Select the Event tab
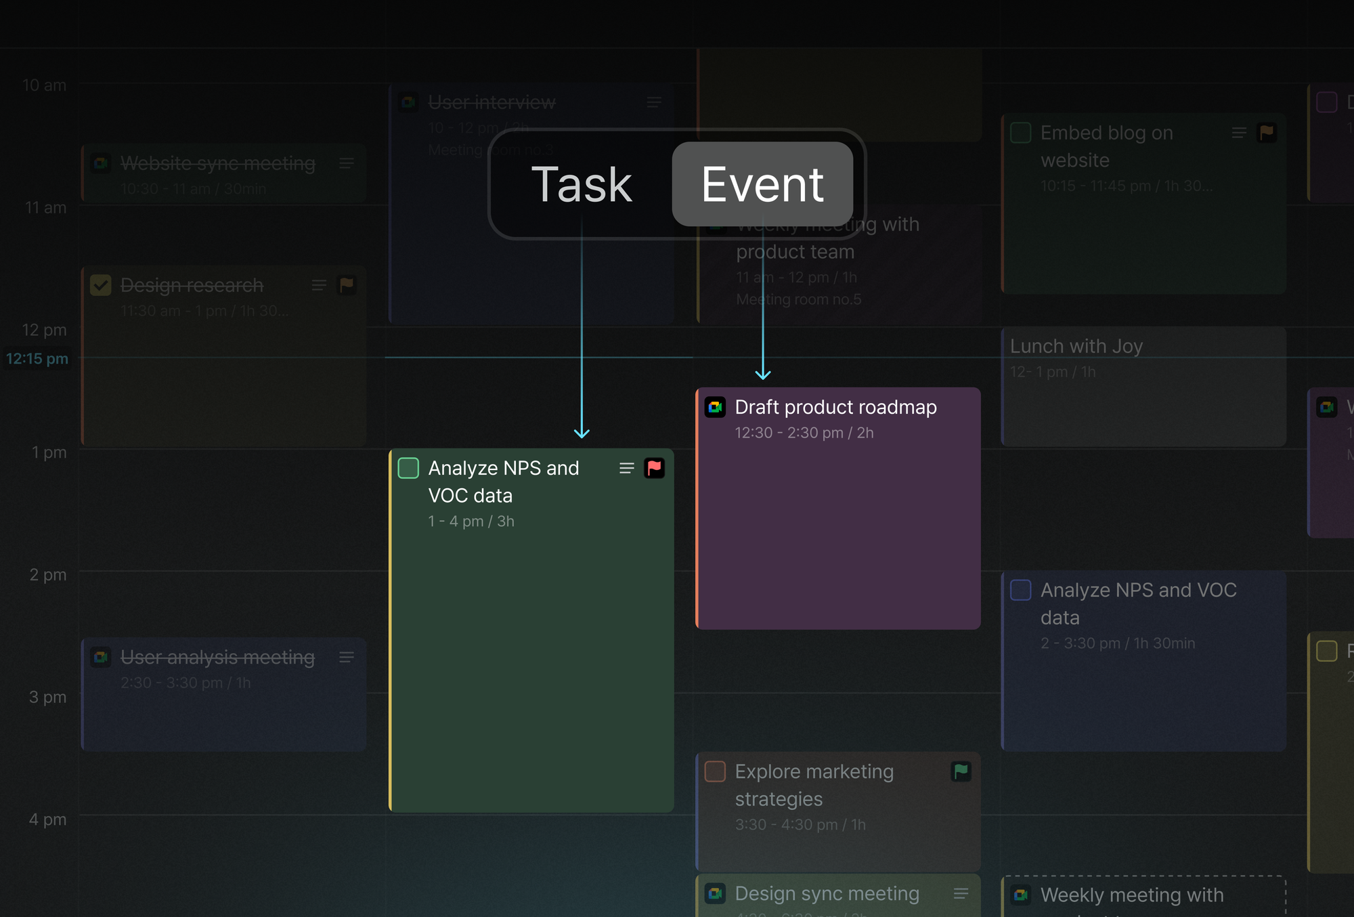The image size is (1354, 917). [762, 184]
